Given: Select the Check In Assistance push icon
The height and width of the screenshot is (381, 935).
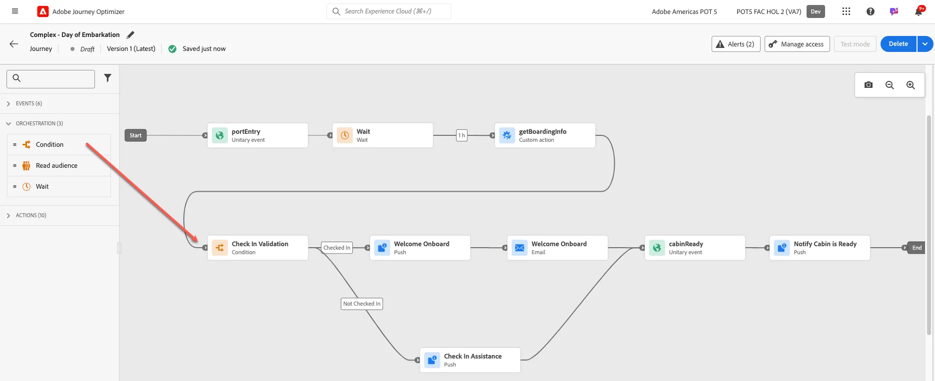Looking at the screenshot, I should (432, 360).
